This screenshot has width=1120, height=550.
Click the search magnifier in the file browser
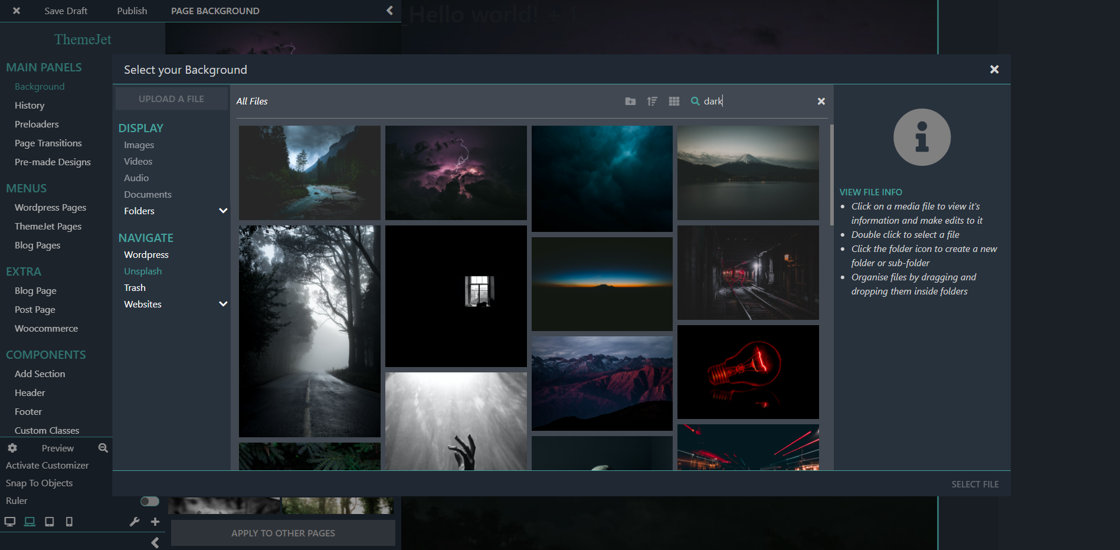(x=695, y=101)
